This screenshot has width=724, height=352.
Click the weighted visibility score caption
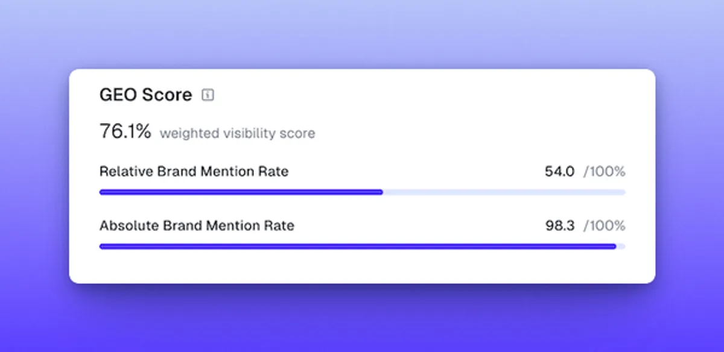coord(237,133)
